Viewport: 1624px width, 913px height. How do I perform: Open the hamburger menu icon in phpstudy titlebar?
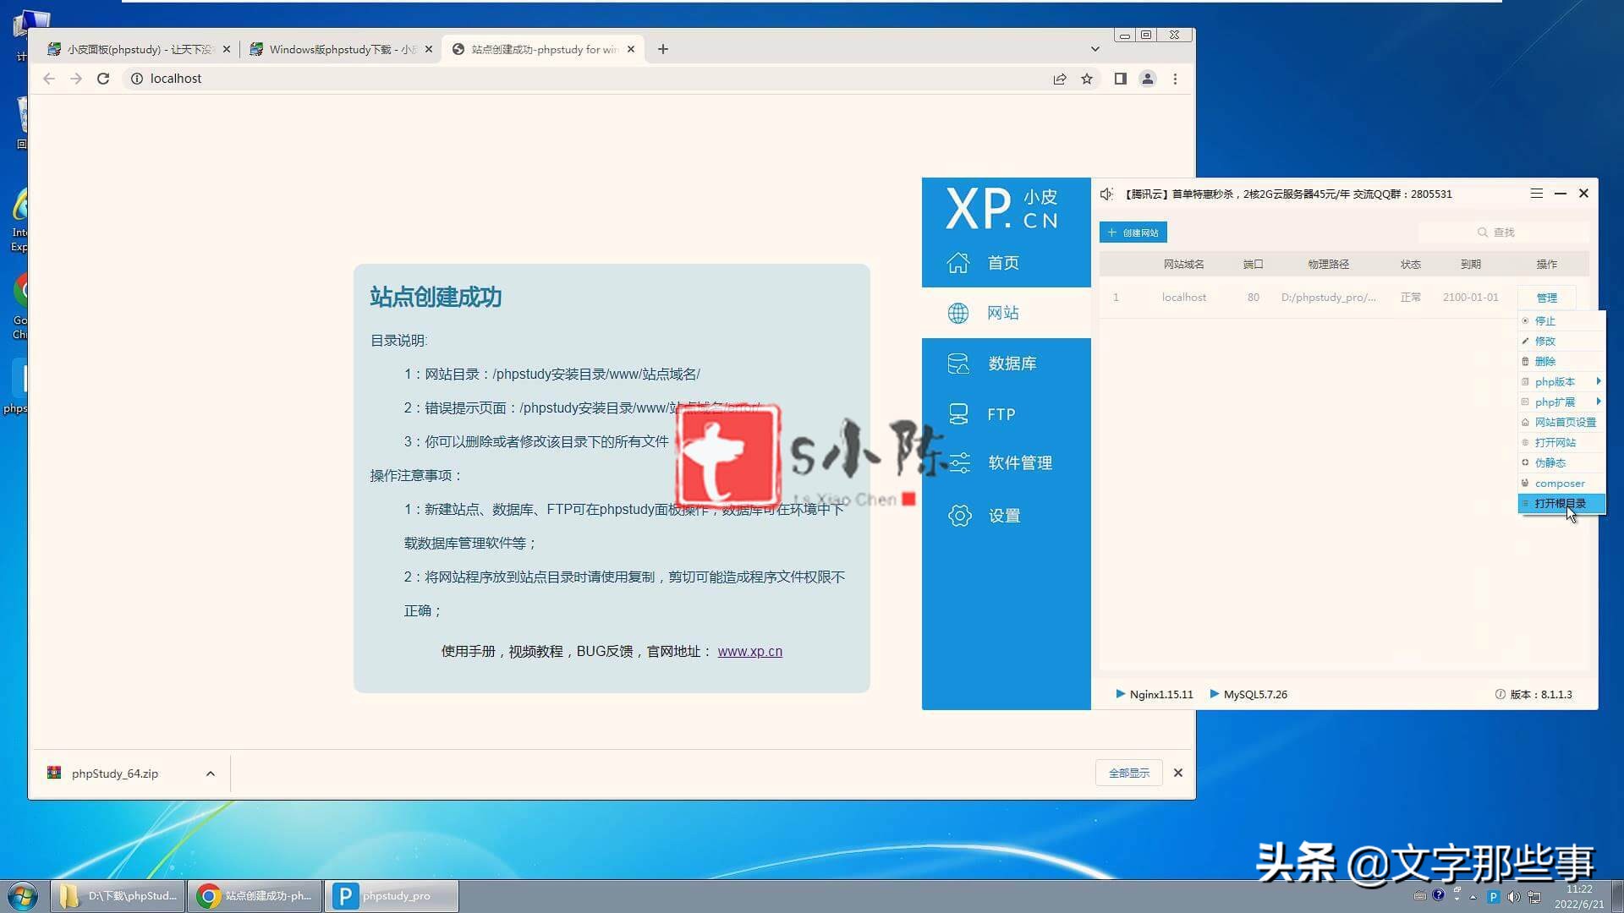click(1536, 194)
